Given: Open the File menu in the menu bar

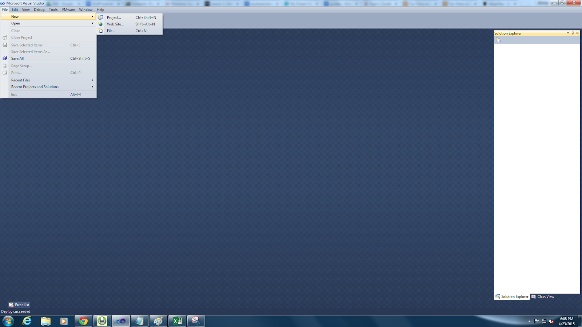Looking at the screenshot, I should [x=5, y=10].
